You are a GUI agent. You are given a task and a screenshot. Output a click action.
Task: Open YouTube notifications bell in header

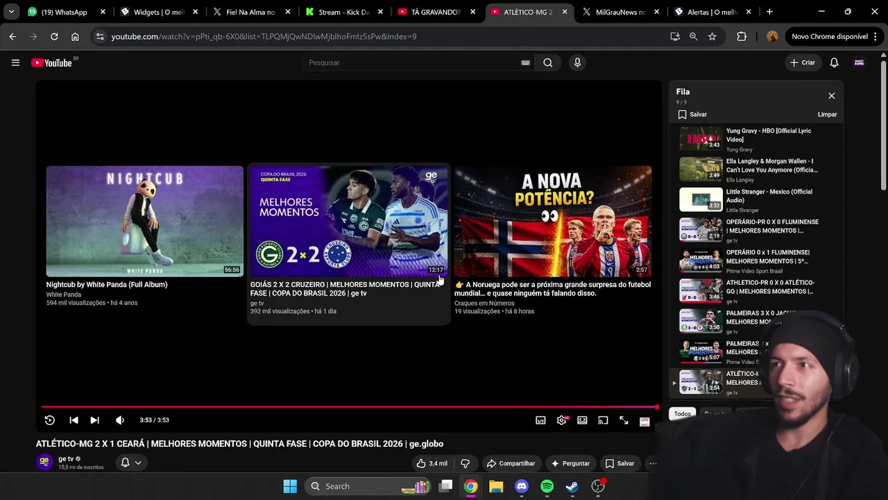click(x=834, y=62)
